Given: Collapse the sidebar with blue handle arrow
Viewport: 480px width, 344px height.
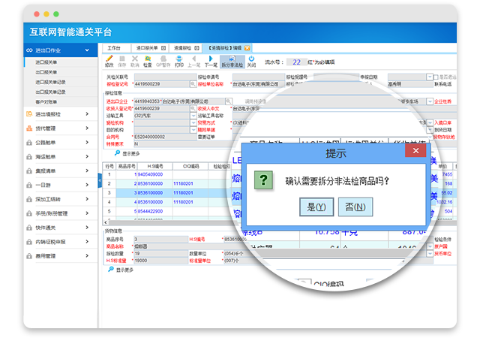Looking at the screenshot, I should coord(100,180).
